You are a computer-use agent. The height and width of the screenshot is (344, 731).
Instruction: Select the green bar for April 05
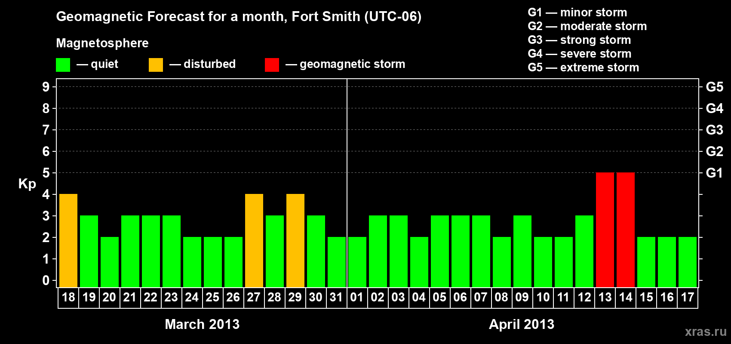tap(440, 252)
